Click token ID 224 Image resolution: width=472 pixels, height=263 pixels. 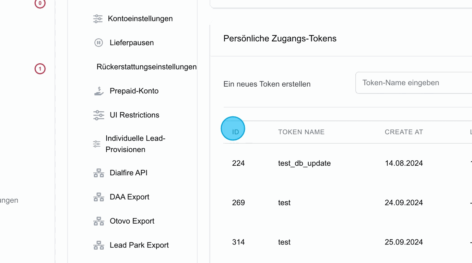[x=238, y=163]
